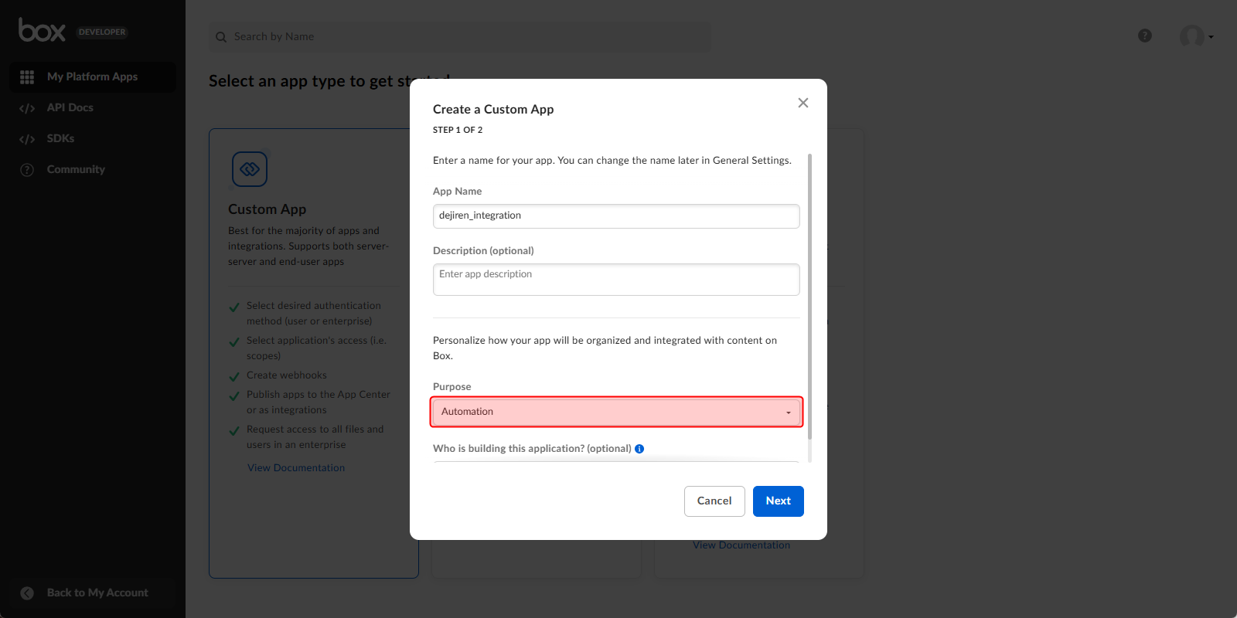Focus the Search by Name field

460,36
